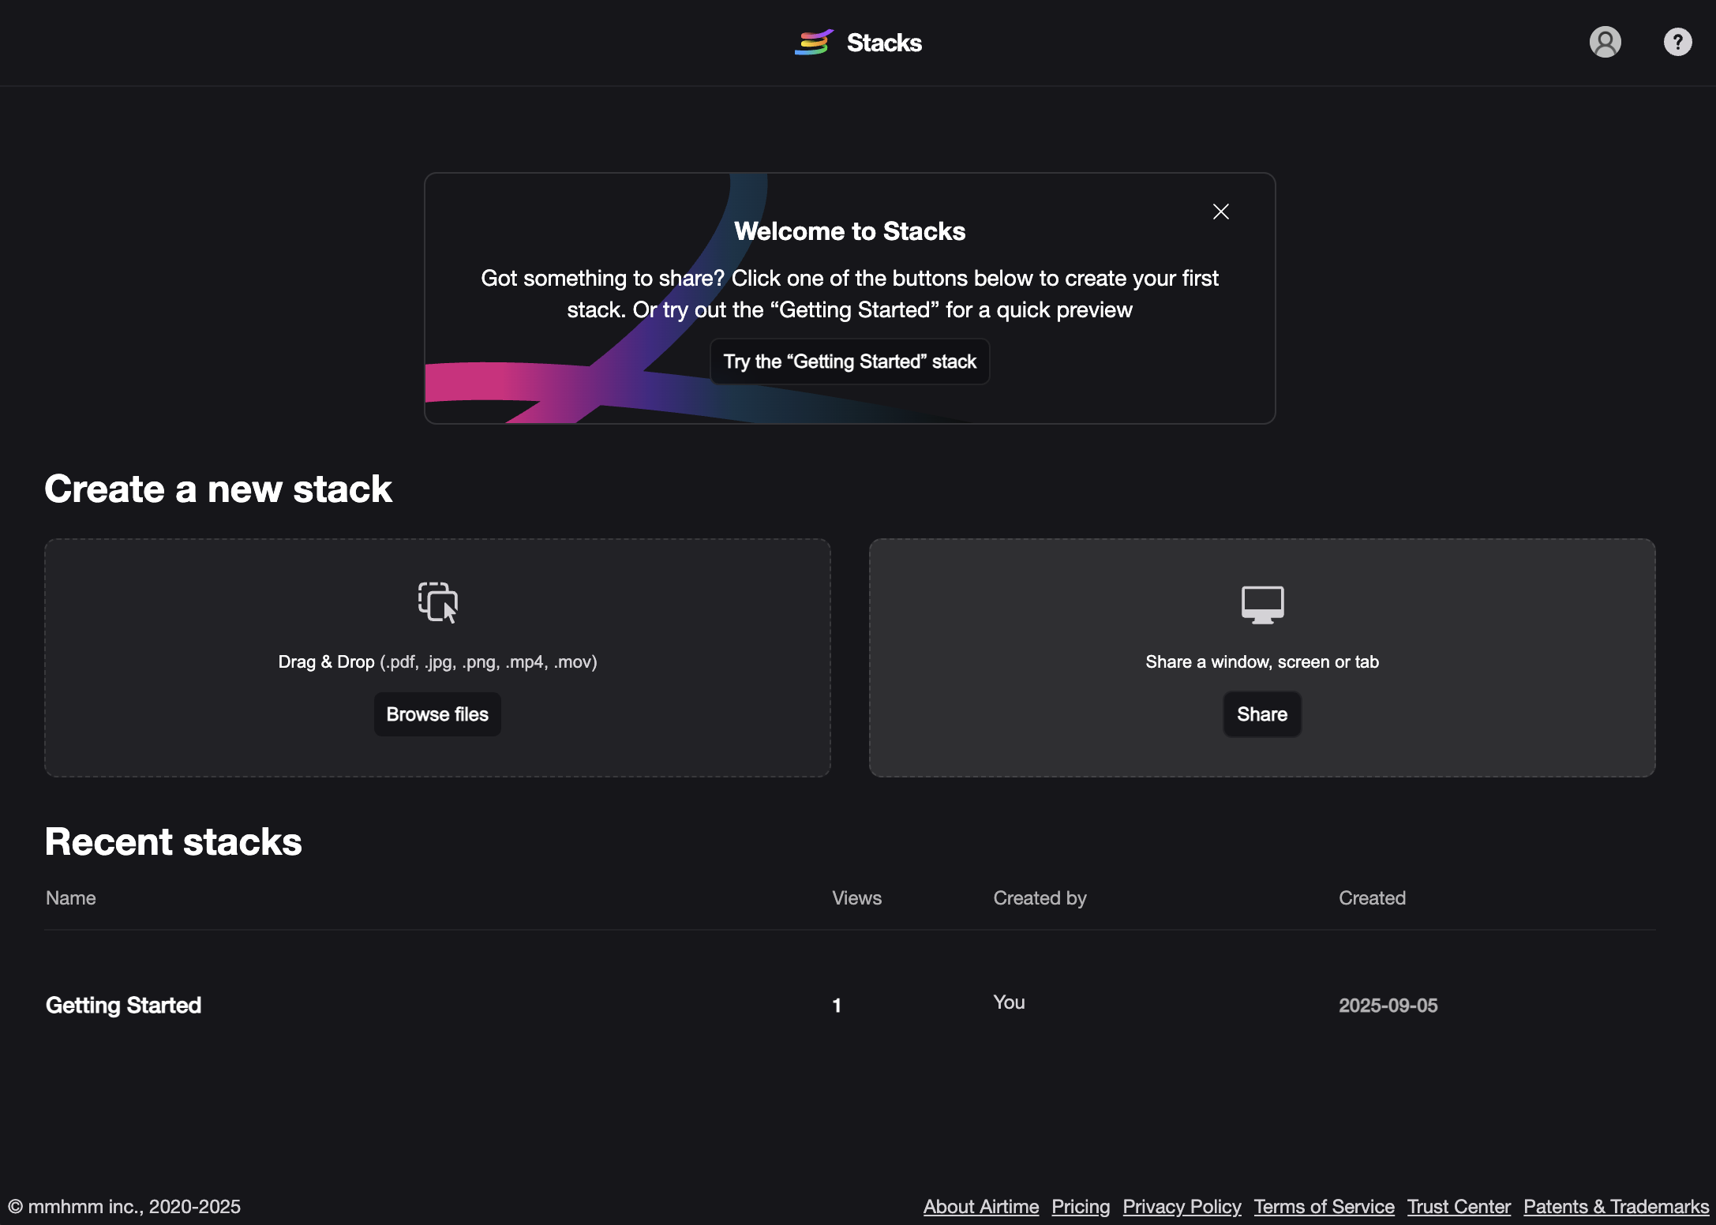View the Terms of Service link
The image size is (1716, 1225).
[x=1324, y=1207]
